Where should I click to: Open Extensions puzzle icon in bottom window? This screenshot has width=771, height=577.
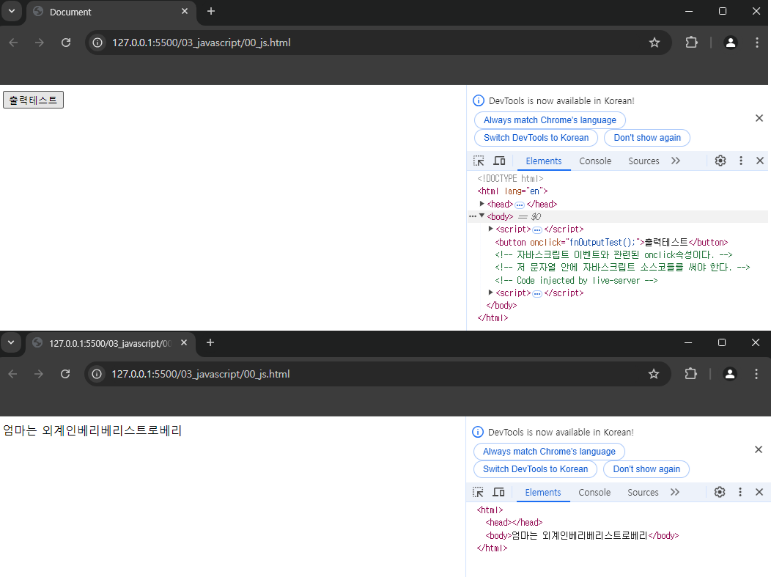pyautogui.click(x=690, y=375)
